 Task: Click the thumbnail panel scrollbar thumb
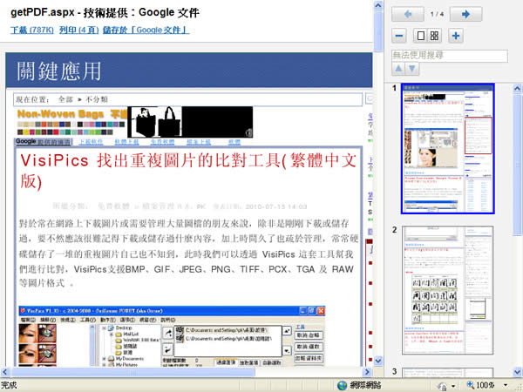tap(517, 165)
